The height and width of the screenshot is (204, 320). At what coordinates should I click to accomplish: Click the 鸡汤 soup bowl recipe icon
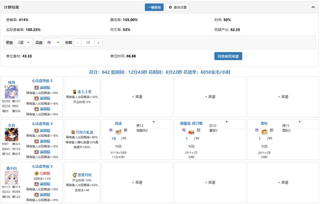point(118,132)
